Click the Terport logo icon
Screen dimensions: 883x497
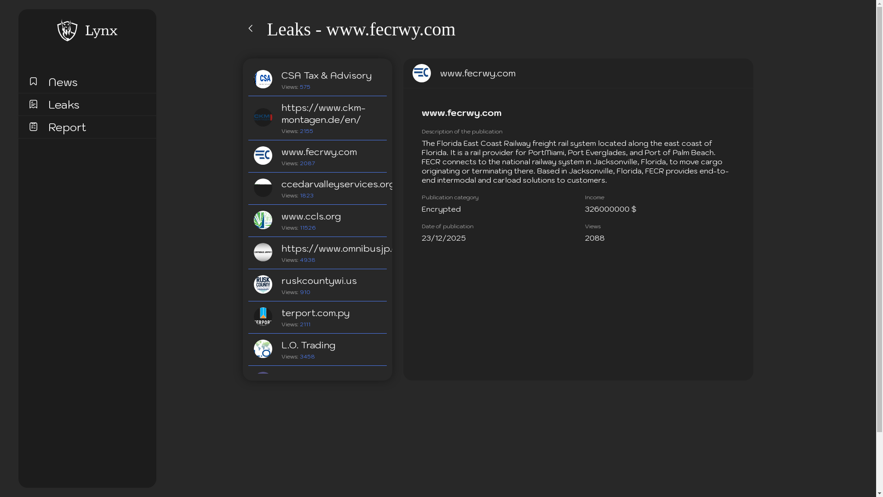[x=263, y=317]
